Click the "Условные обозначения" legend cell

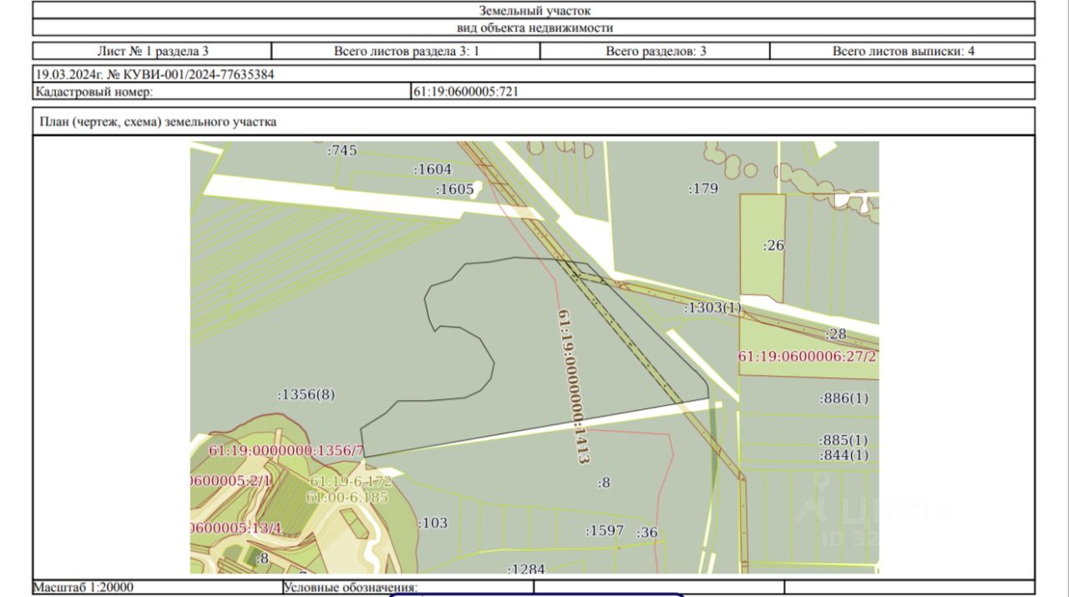[x=351, y=589]
